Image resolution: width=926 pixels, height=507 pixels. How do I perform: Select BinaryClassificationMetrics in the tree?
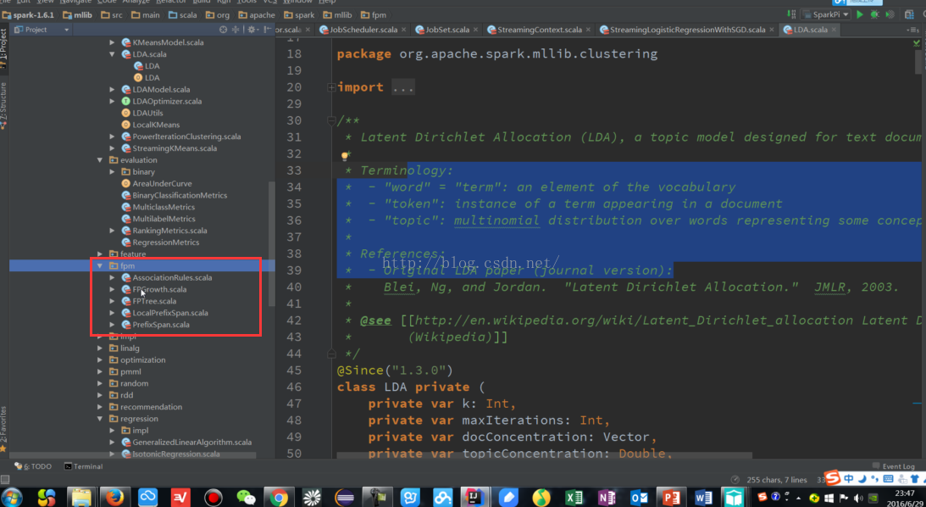tap(179, 196)
